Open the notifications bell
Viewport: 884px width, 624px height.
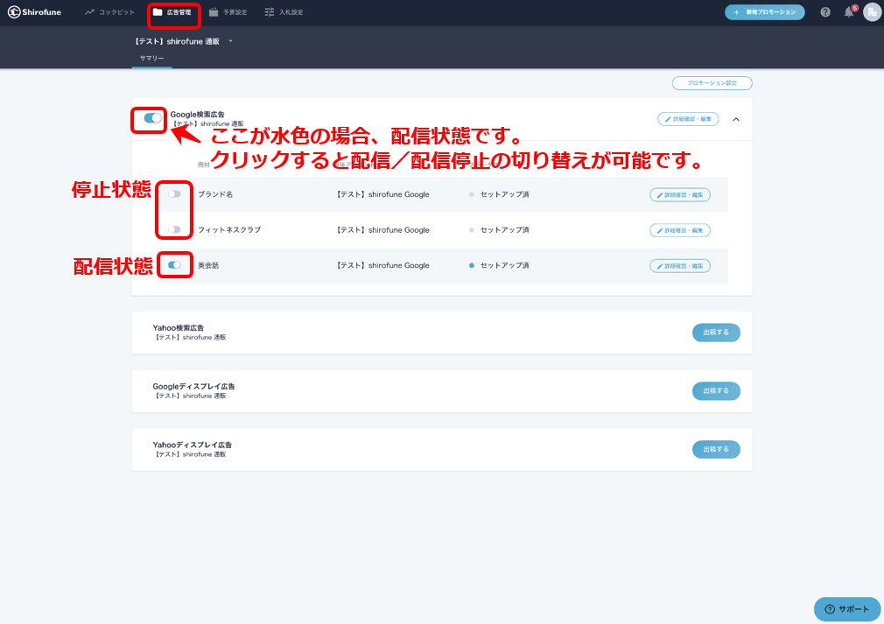(849, 12)
